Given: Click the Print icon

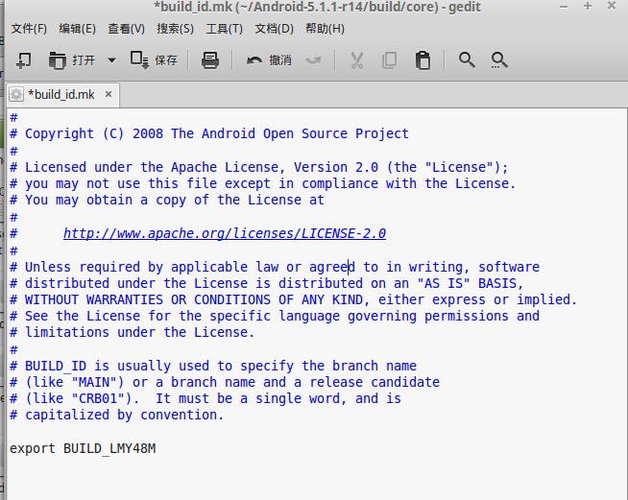Looking at the screenshot, I should click(x=210, y=60).
